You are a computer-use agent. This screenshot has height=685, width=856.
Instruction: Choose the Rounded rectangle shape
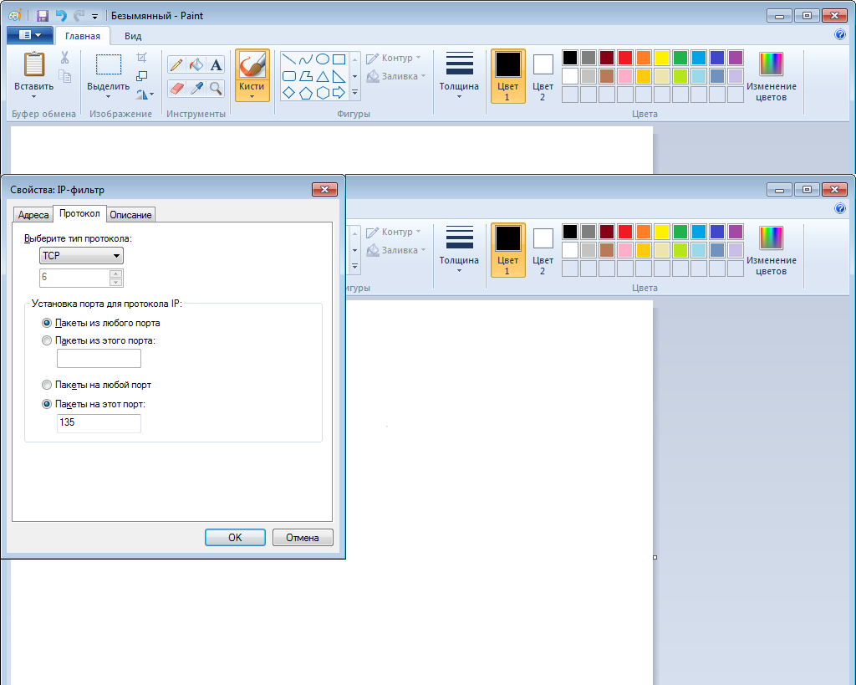coord(288,76)
